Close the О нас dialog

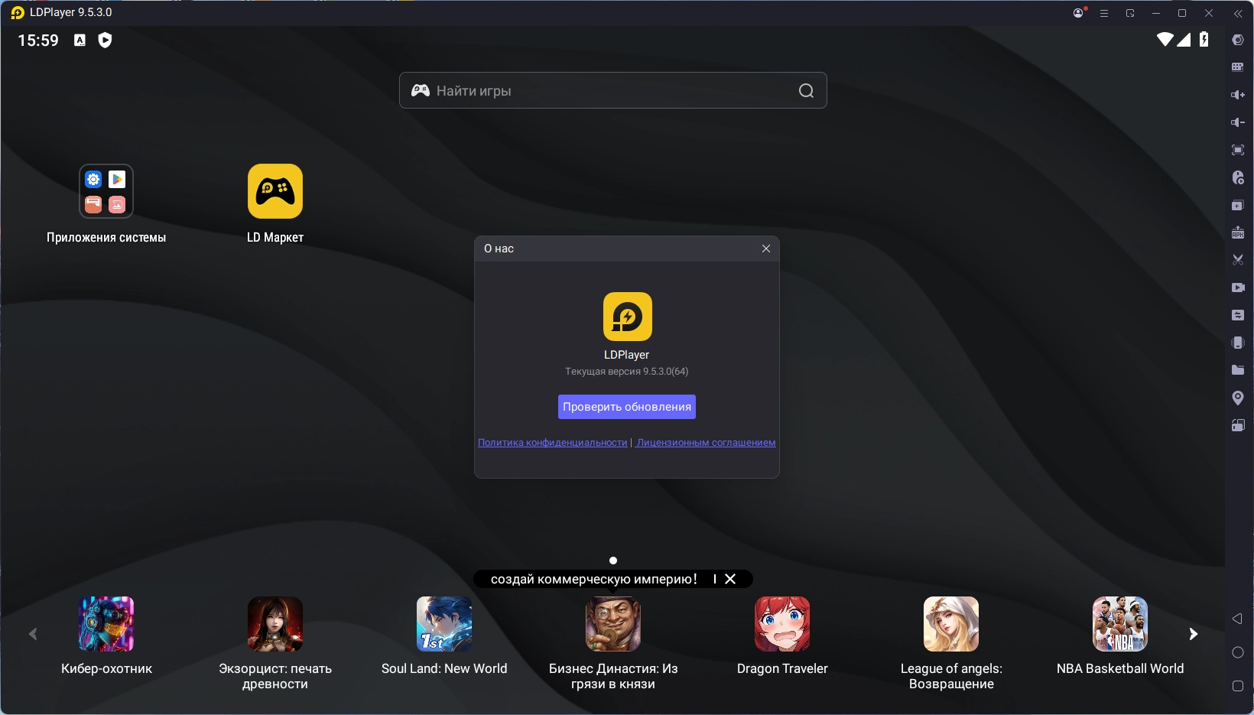[x=766, y=249]
